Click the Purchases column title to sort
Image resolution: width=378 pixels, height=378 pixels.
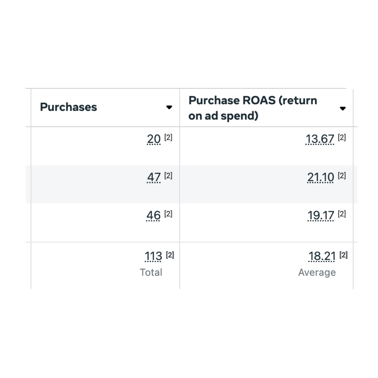pyautogui.click(x=69, y=107)
